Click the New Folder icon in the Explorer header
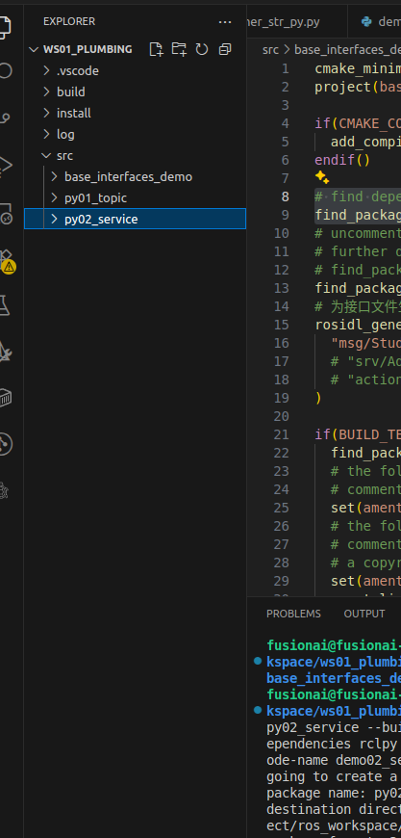Viewport: 401px width, 838px height. click(179, 49)
